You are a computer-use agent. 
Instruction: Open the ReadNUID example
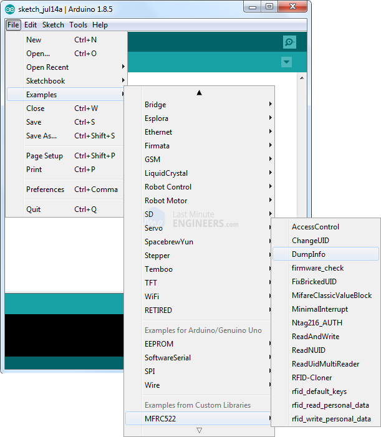[309, 350]
